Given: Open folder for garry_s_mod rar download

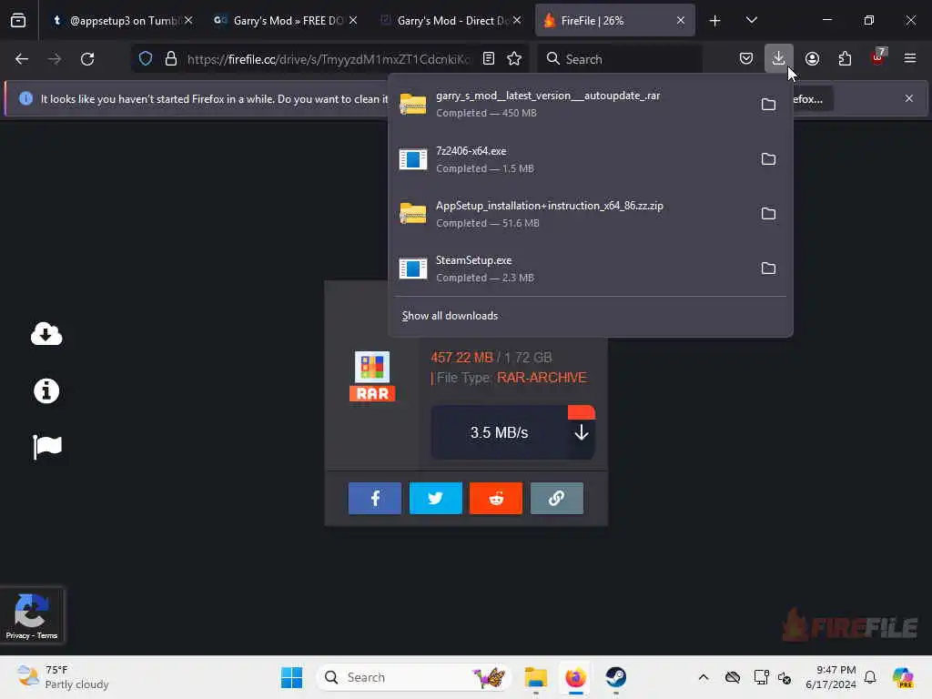Looking at the screenshot, I should [768, 104].
